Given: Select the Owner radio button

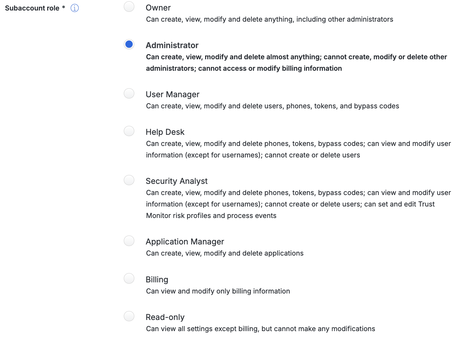Looking at the screenshot, I should click(x=129, y=7).
